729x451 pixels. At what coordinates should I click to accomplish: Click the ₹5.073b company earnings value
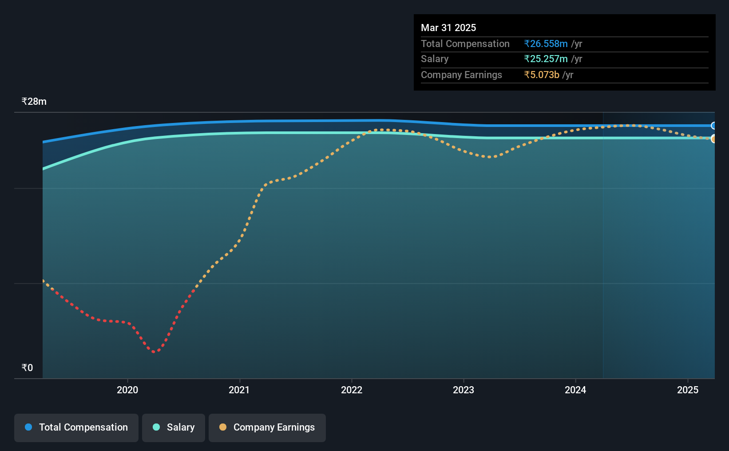pos(542,75)
